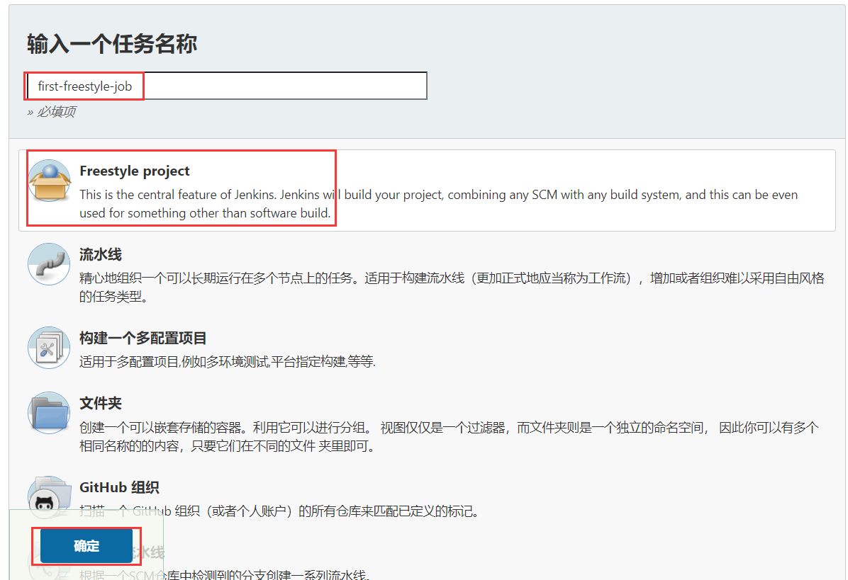Click the GitHub 组织 octocat icon
Screen dimensions: 848x580
pos(49,497)
